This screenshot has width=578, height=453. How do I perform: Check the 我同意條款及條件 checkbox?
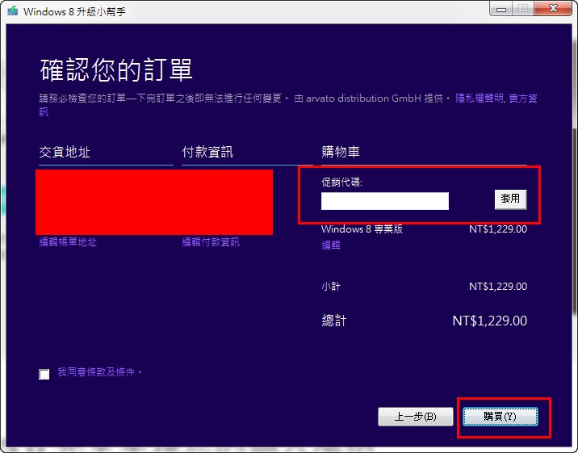point(44,374)
